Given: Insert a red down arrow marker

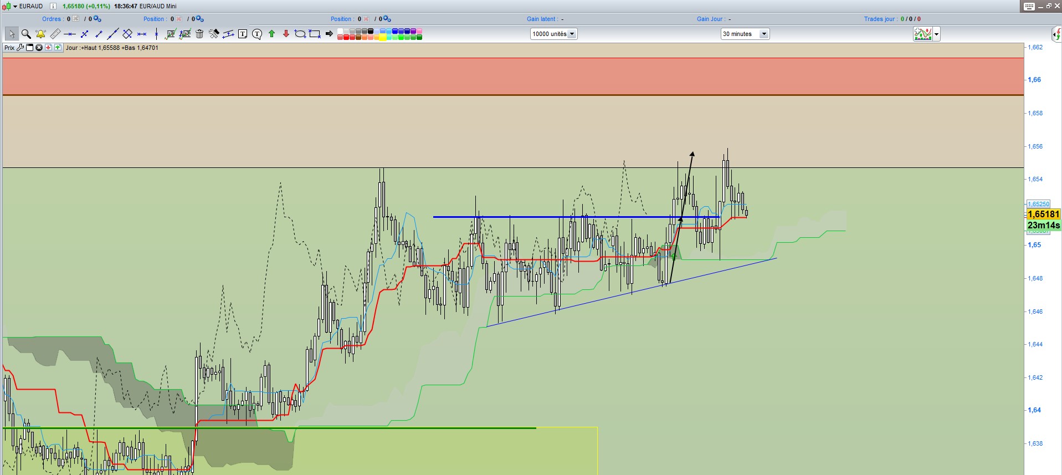Looking at the screenshot, I should click(286, 34).
